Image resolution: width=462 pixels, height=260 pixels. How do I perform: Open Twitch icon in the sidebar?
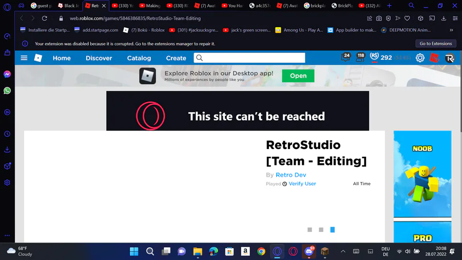point(7,53)
